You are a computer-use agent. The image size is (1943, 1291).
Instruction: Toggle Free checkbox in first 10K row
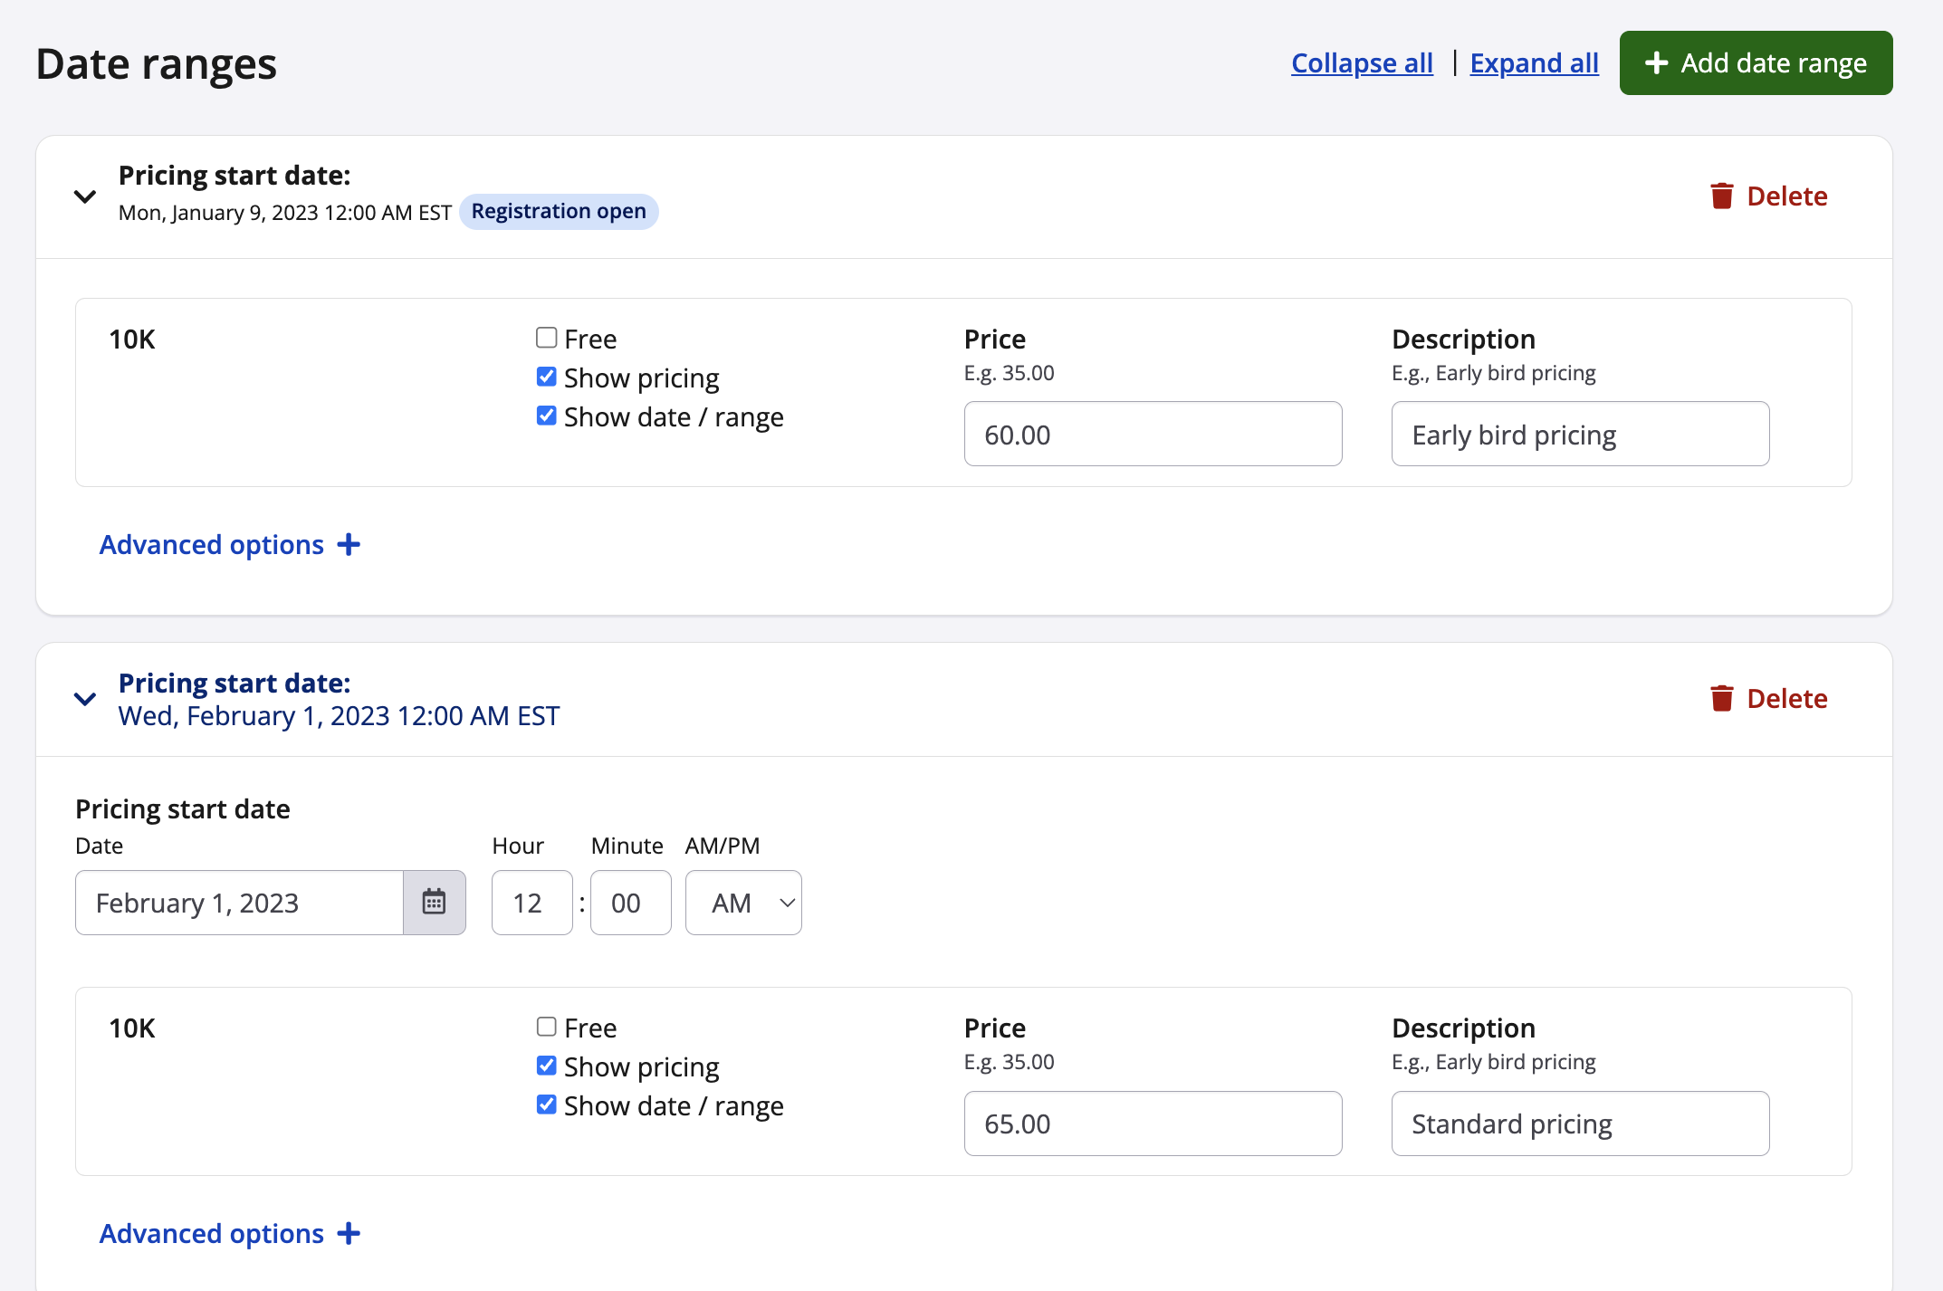tap(546, 338)
